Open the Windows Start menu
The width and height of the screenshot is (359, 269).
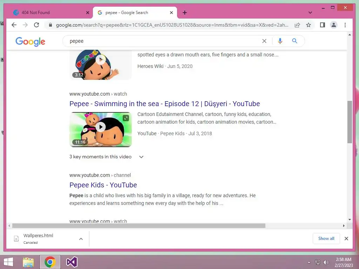click(x=8, y=262)
